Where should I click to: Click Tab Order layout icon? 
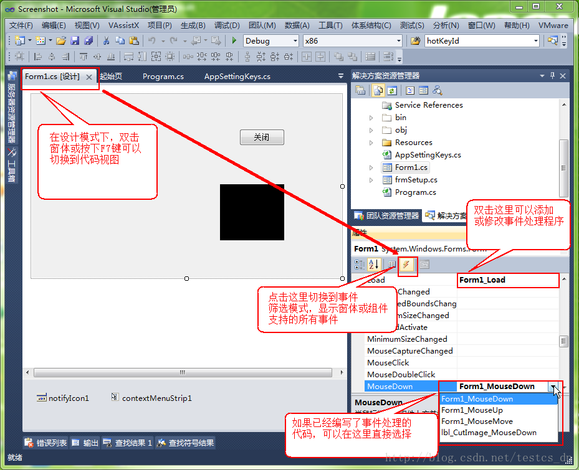point(388,57)
